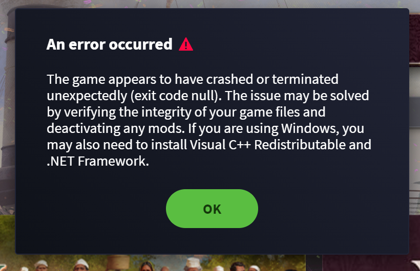
Task: Click the first line "The game appears"
Action: point(101,79)
